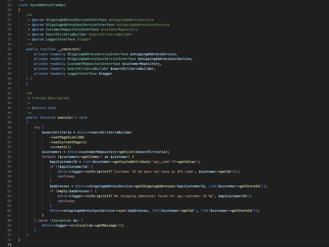
Task: Click the execute function name on line 47
Action: coord(64,118)
